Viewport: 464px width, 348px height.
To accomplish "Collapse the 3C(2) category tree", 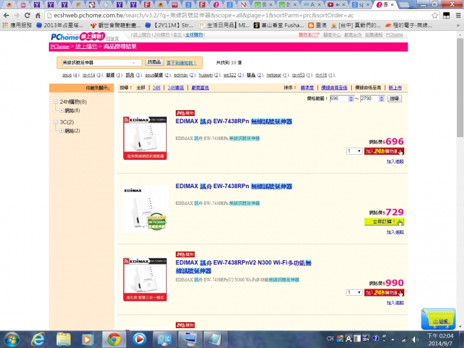I will [x=55, y=122].
